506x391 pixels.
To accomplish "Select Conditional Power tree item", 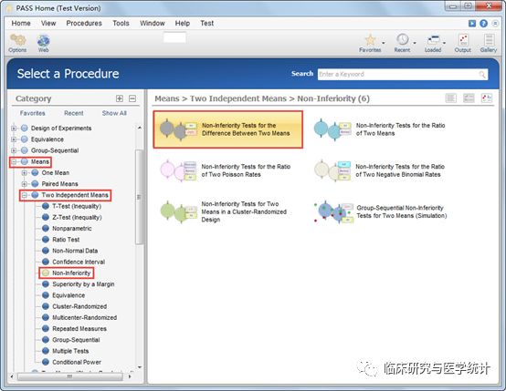I will tap(77, 362).
